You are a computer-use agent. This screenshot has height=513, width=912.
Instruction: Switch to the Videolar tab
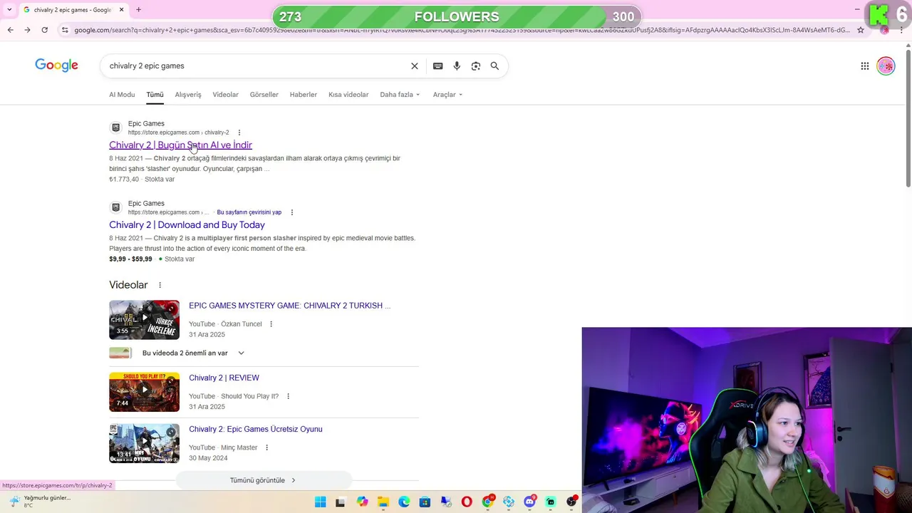point(225,95)
